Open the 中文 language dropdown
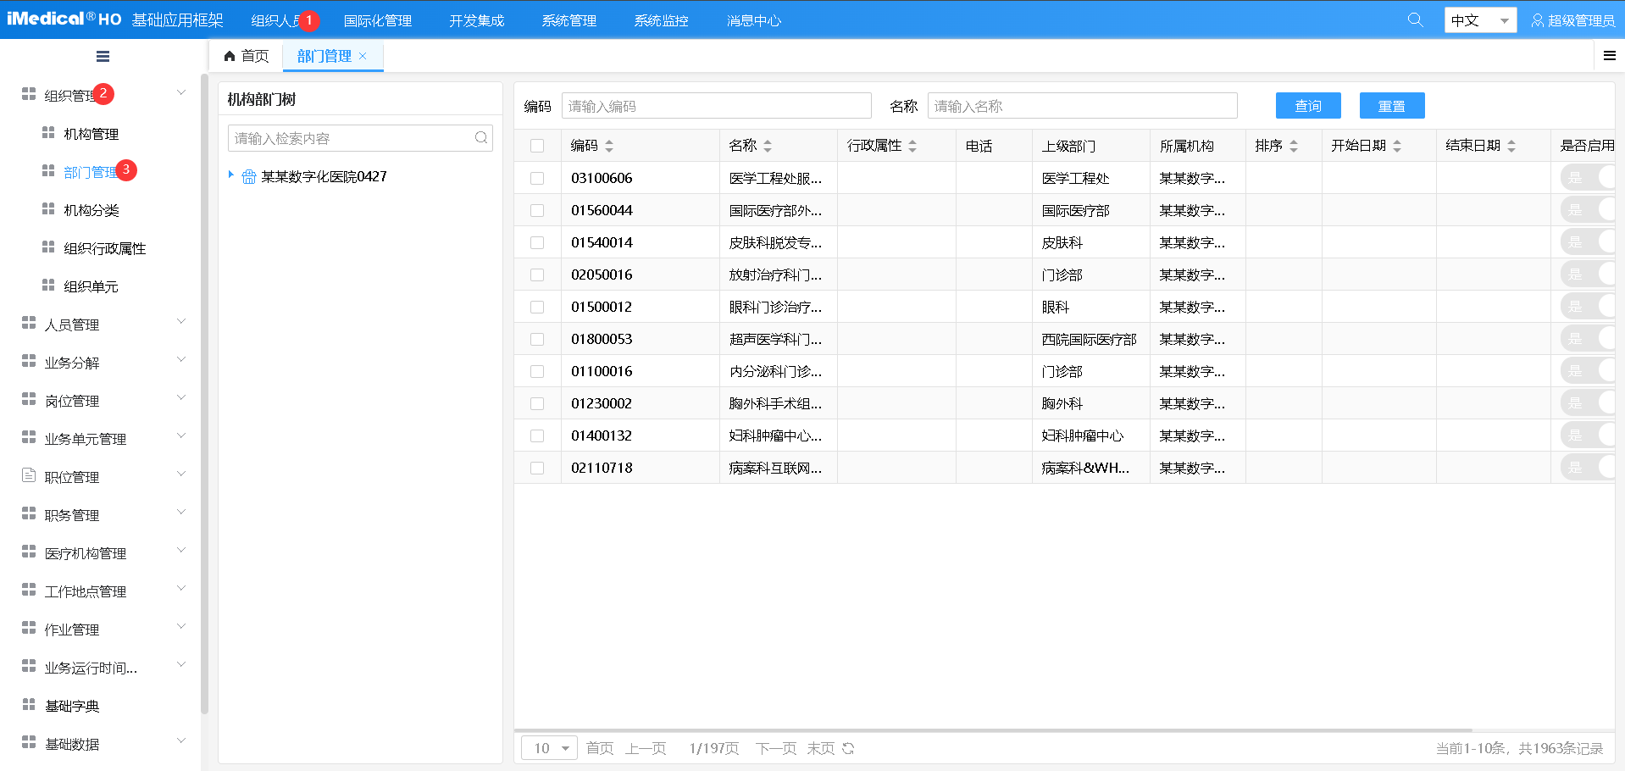Screen dimensions: 1625x771 click(1479, 20)
